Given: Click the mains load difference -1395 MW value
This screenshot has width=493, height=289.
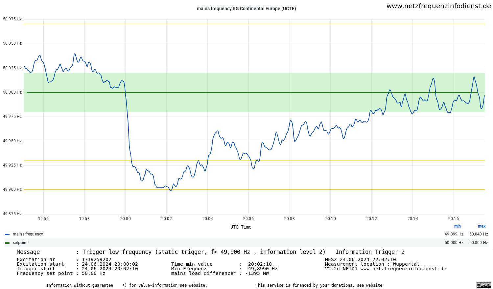Looking at the screenshot, I should pyautogui.click(x=257, y=273).
